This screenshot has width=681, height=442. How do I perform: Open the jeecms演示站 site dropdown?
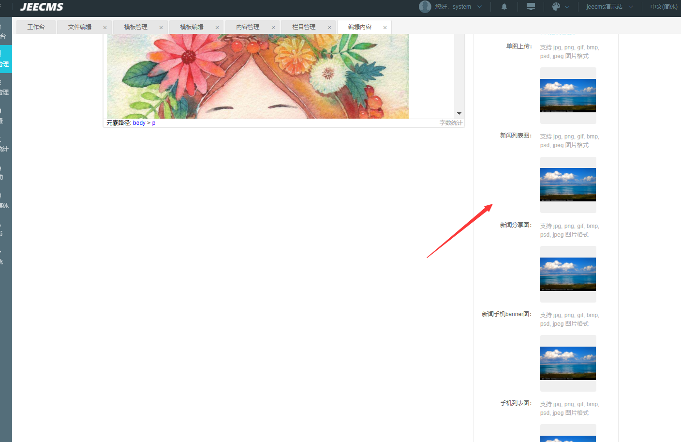click(x=609, y=7)
